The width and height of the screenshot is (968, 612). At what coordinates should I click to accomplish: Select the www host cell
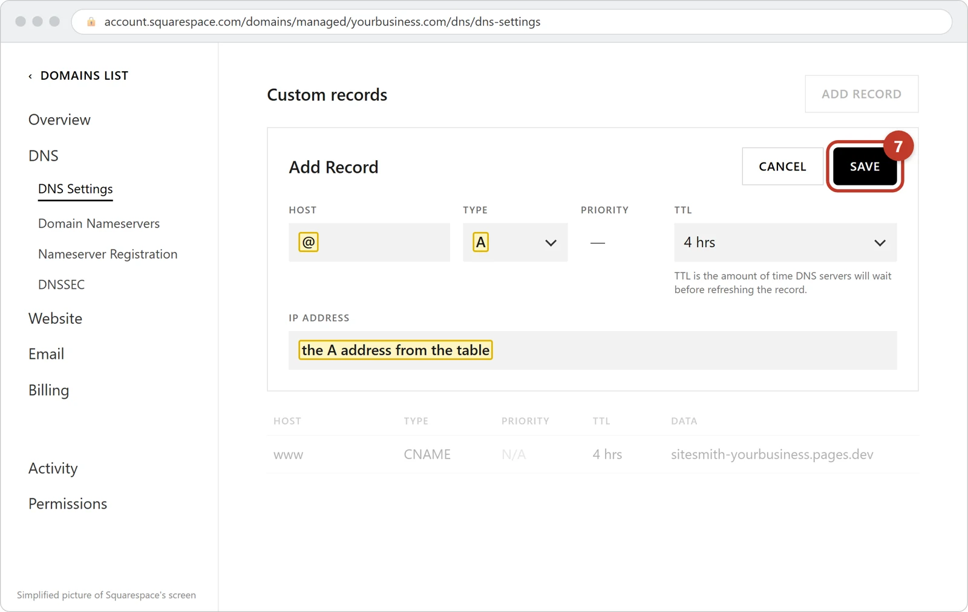(x=288, y=454)
